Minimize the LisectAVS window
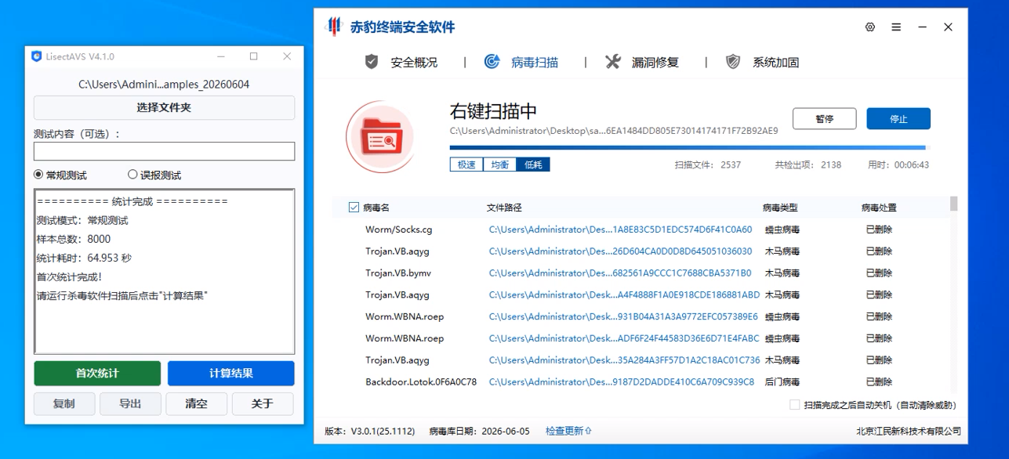Image resolution: width=1009 pixels, height=459 pixels. pos(220,56)
